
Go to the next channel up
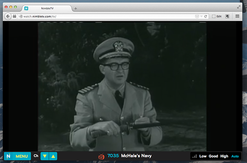click(53, 156)
